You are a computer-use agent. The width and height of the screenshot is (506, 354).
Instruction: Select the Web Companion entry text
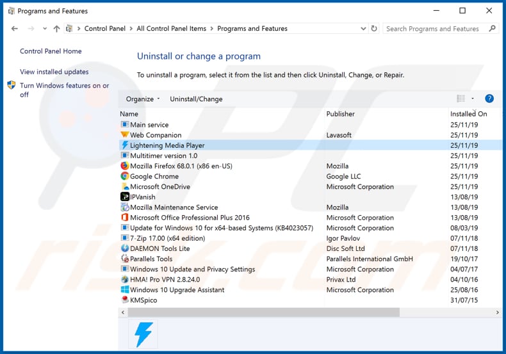click(156, 135)
